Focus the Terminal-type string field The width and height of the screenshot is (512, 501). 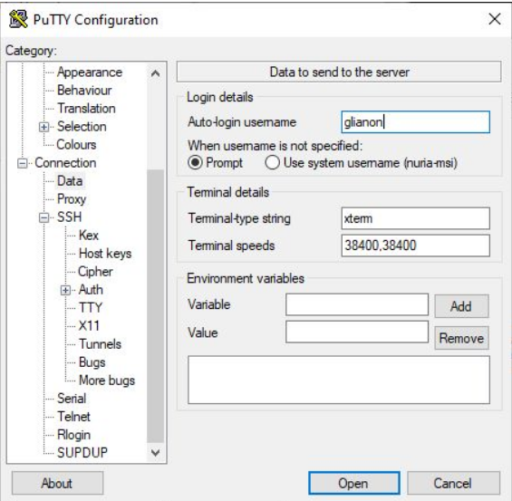click(415, 218)
